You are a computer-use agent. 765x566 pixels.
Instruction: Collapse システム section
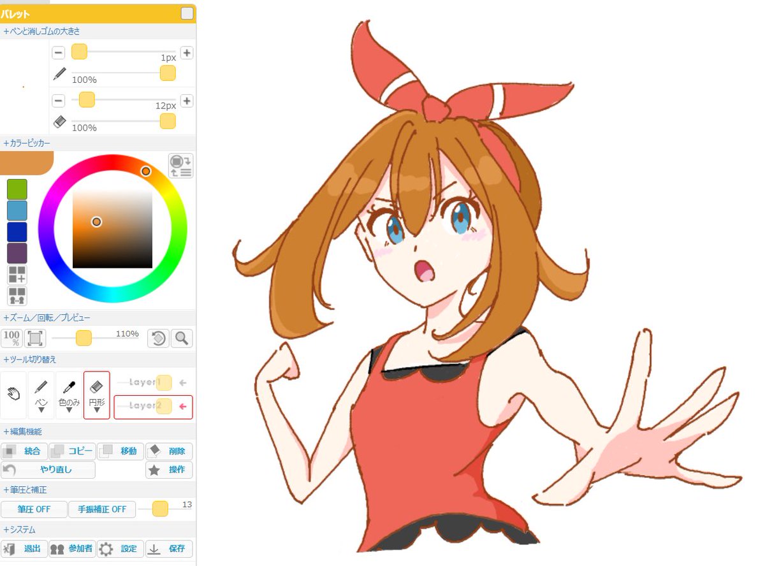[x=19, y=529]
